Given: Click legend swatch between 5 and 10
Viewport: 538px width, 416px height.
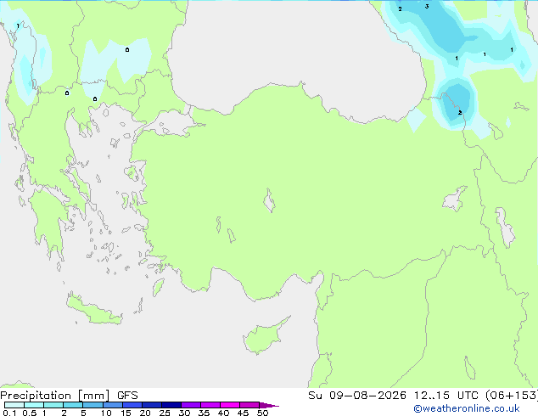Looking at the screenshot, I should coord(92,405).
